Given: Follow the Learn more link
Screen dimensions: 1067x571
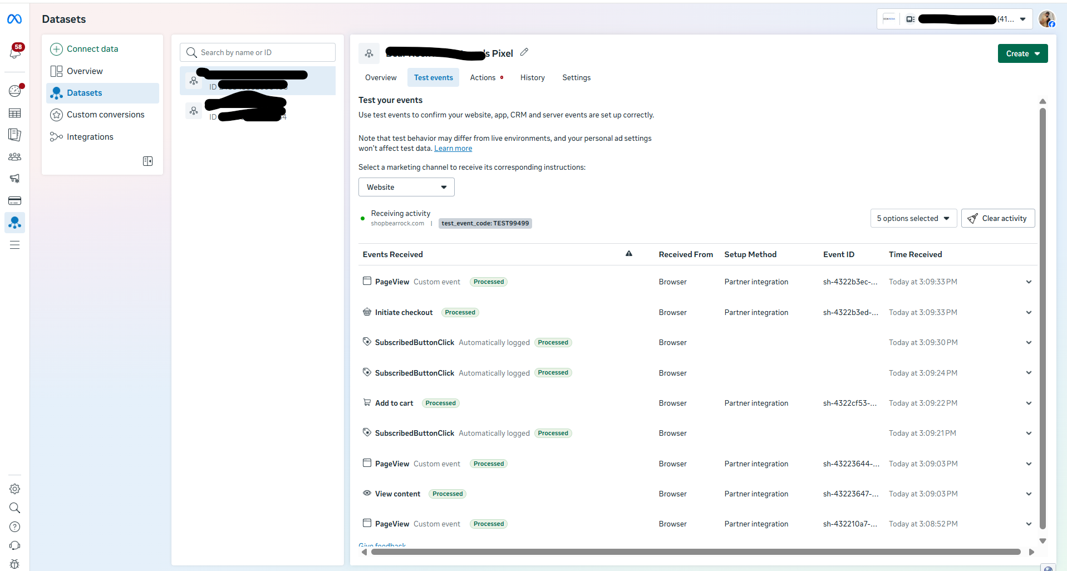Looking at the screenshot, I should (x=453, y=148).
